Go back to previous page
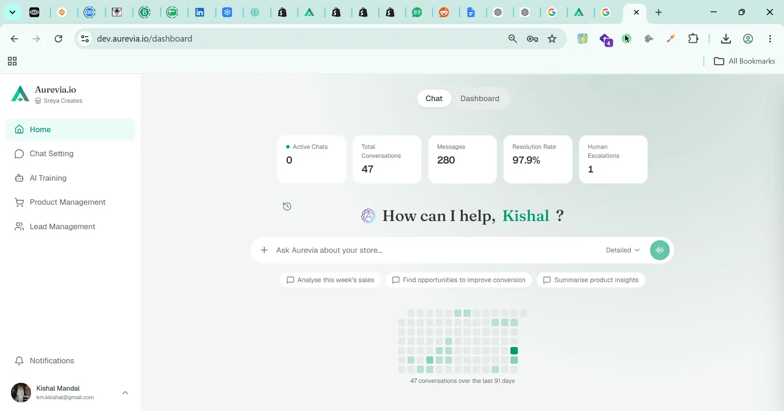The image size is (784, 411). [x=14, y=39]
